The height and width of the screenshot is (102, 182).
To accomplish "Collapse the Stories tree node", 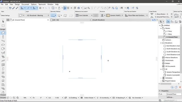I will (161, 28).
